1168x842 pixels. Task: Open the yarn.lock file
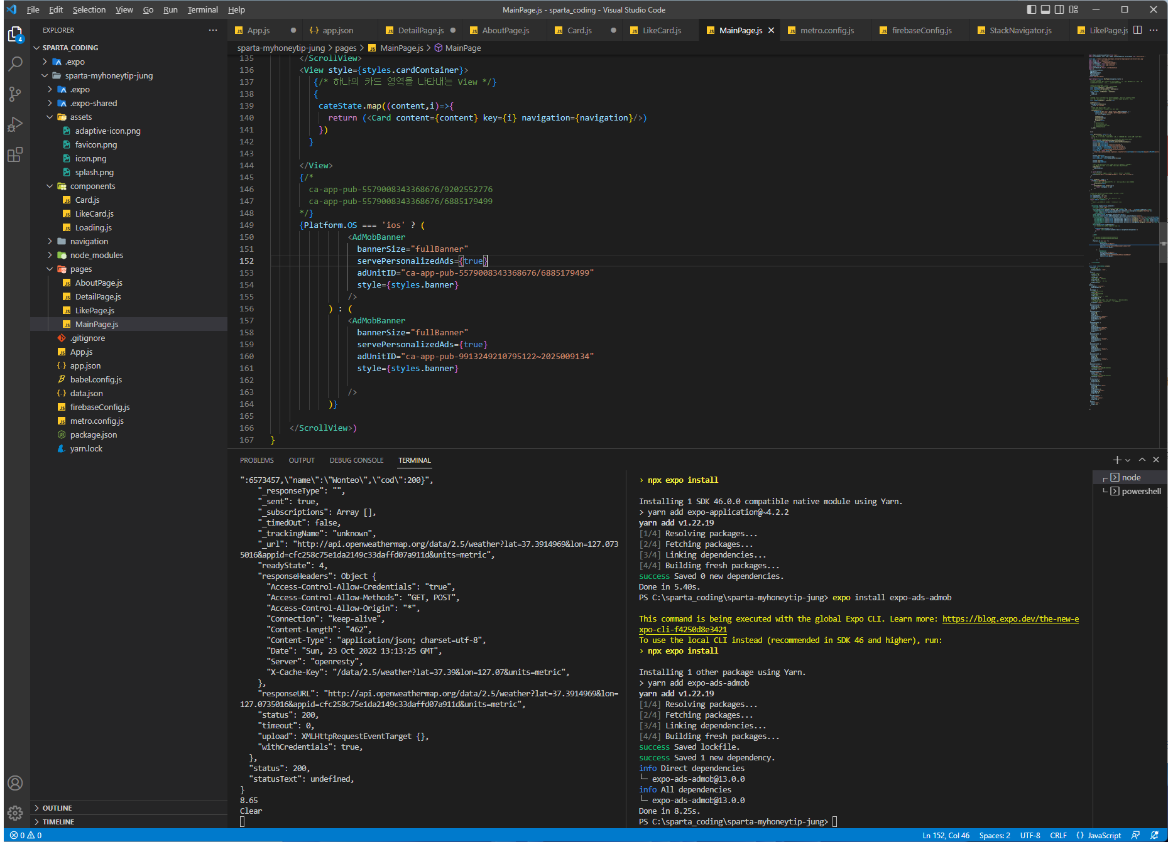[x=86, y=449]
